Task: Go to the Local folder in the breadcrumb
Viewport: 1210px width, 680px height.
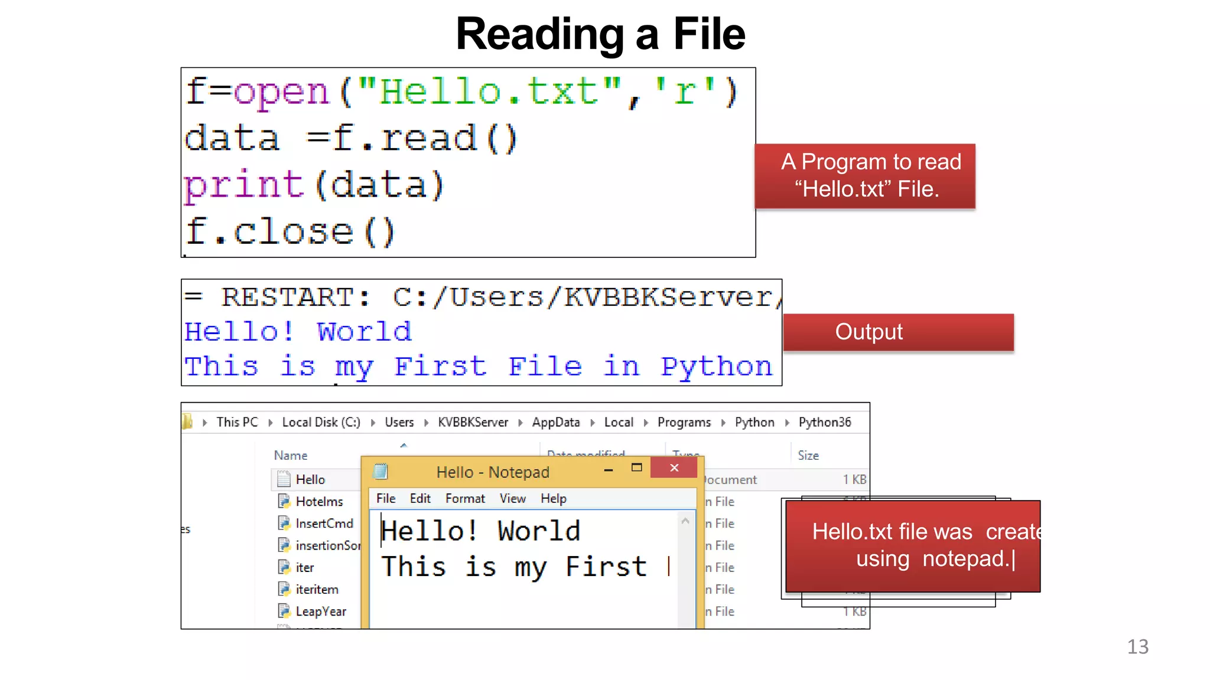Action: pos(619,422)
